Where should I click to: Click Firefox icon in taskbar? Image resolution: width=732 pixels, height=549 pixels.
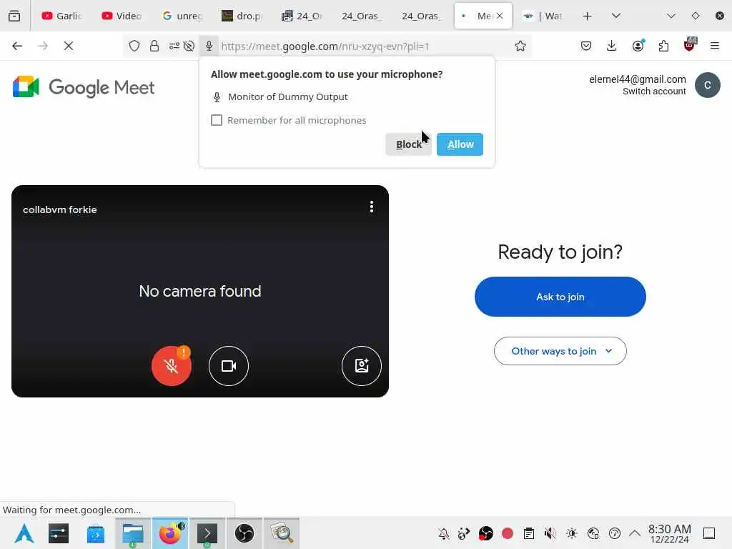pyautogui.click(x=170, y=533)
